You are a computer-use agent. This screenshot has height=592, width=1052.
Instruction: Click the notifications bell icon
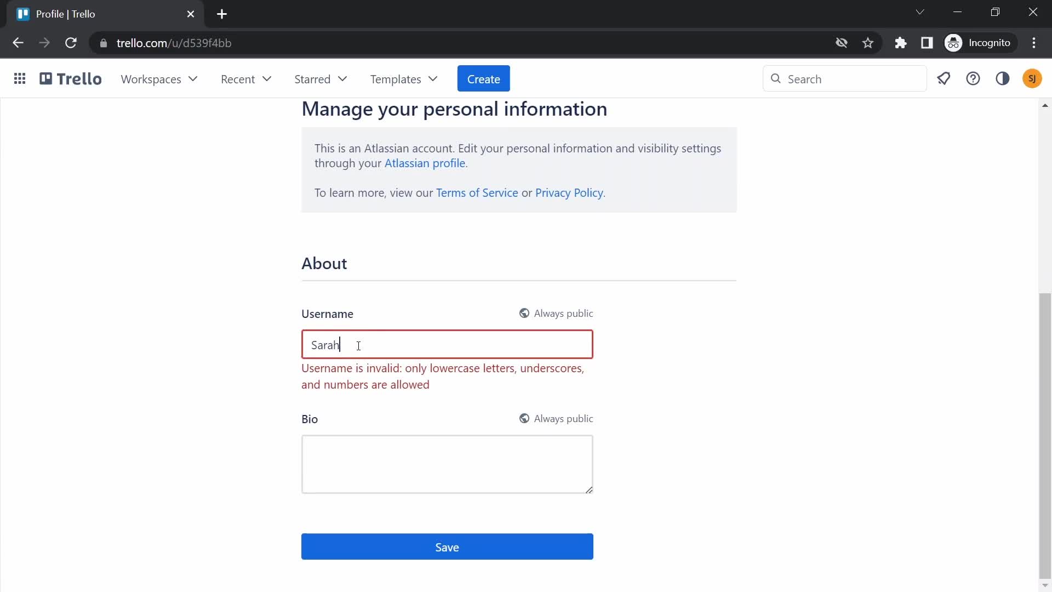[x=945, y=79]
